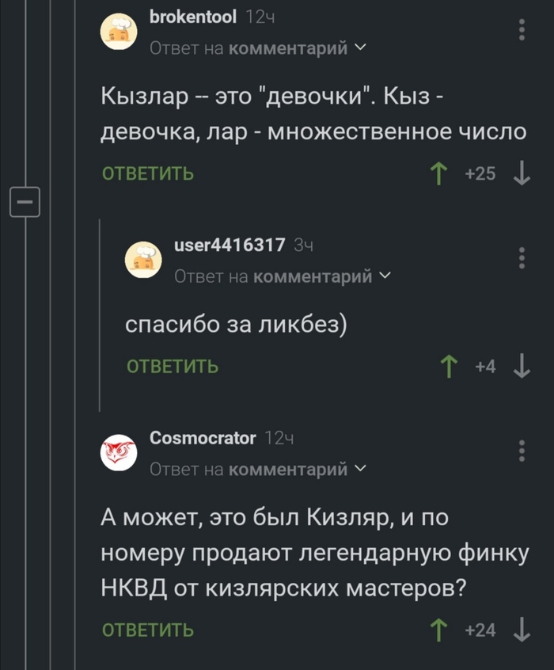Downvote brokentool's comment
554x670 pixels.
pyautogui.click(x=522, y=173)
